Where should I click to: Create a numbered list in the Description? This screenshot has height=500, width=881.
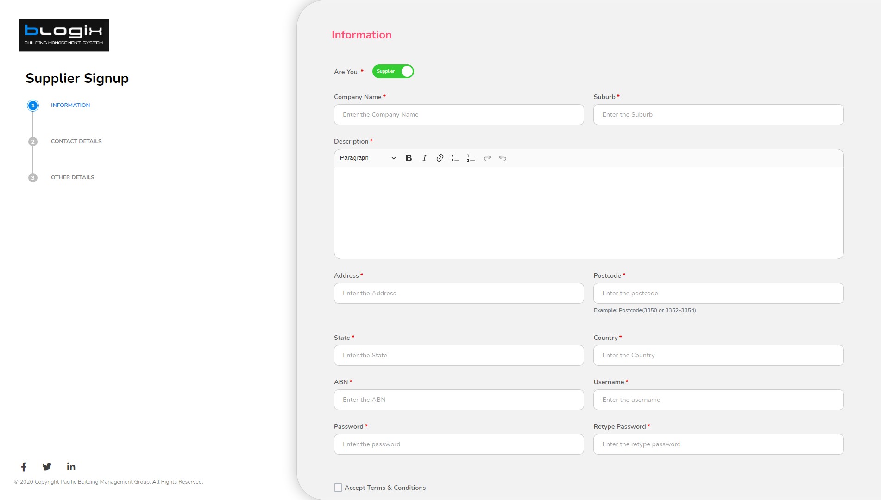[471, 158]
